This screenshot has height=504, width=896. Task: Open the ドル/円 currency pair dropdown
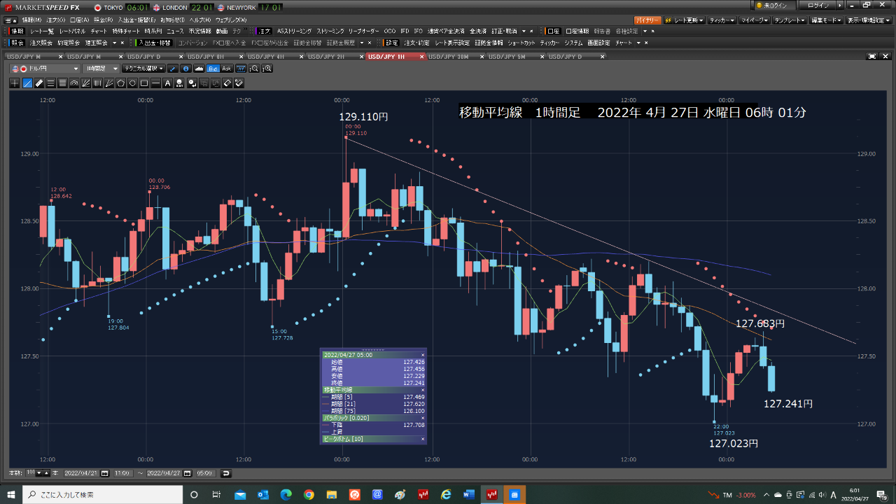click(45, 69)
